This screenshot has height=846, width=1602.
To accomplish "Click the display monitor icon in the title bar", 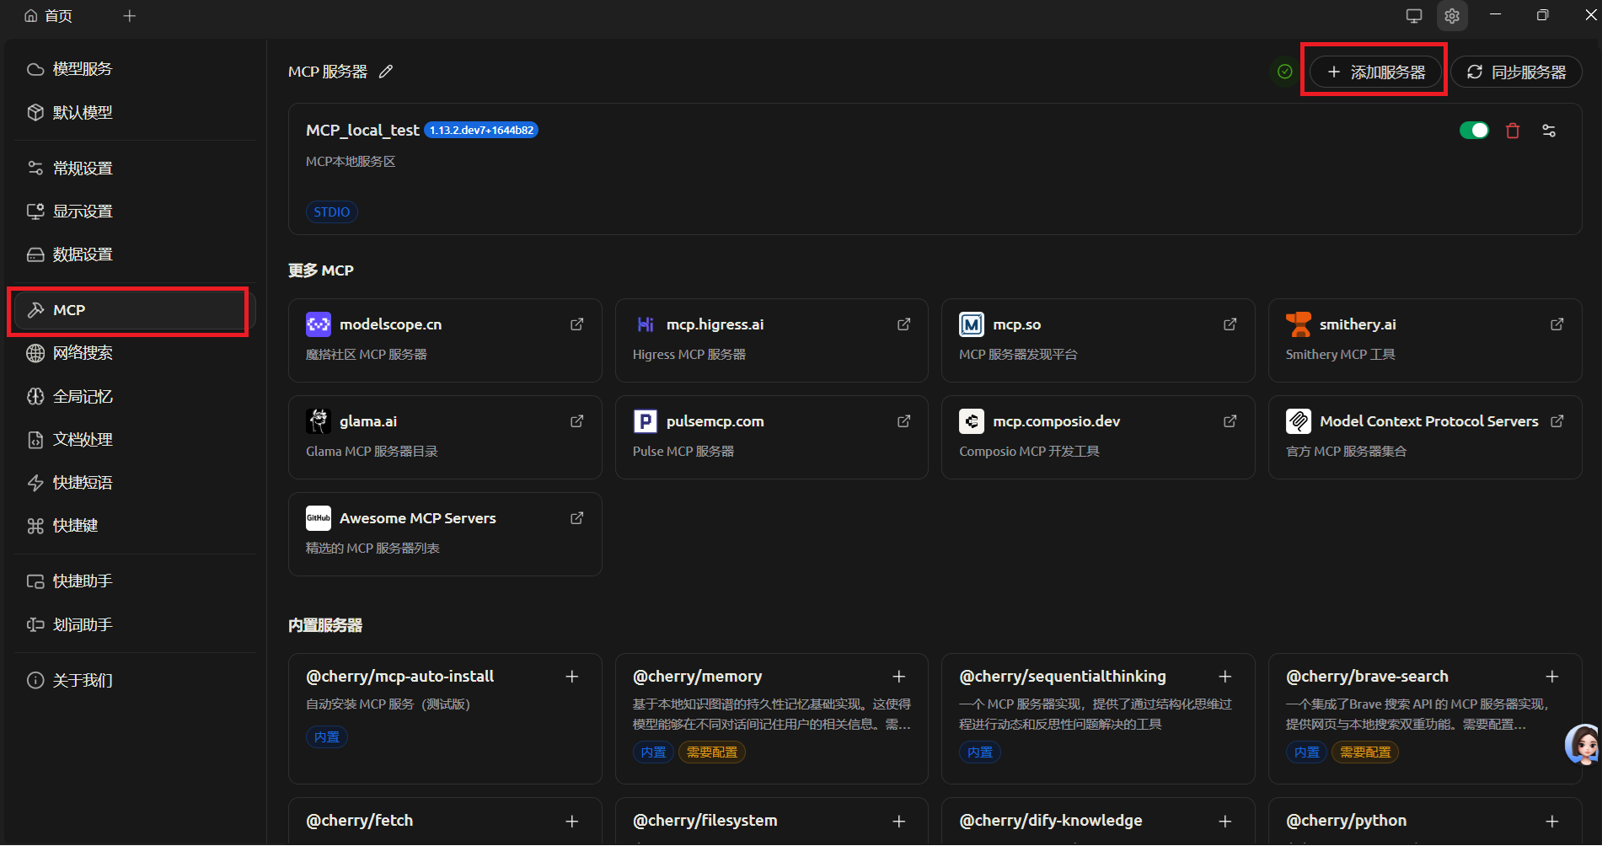I will 1414,15.
